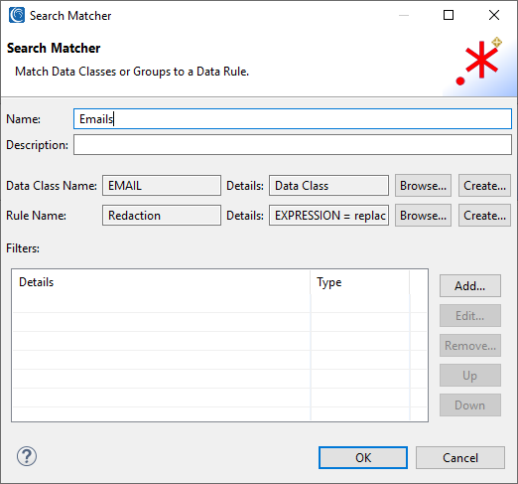
Task: Confirm the dialog with OK
Action: [x=363, y=457]
